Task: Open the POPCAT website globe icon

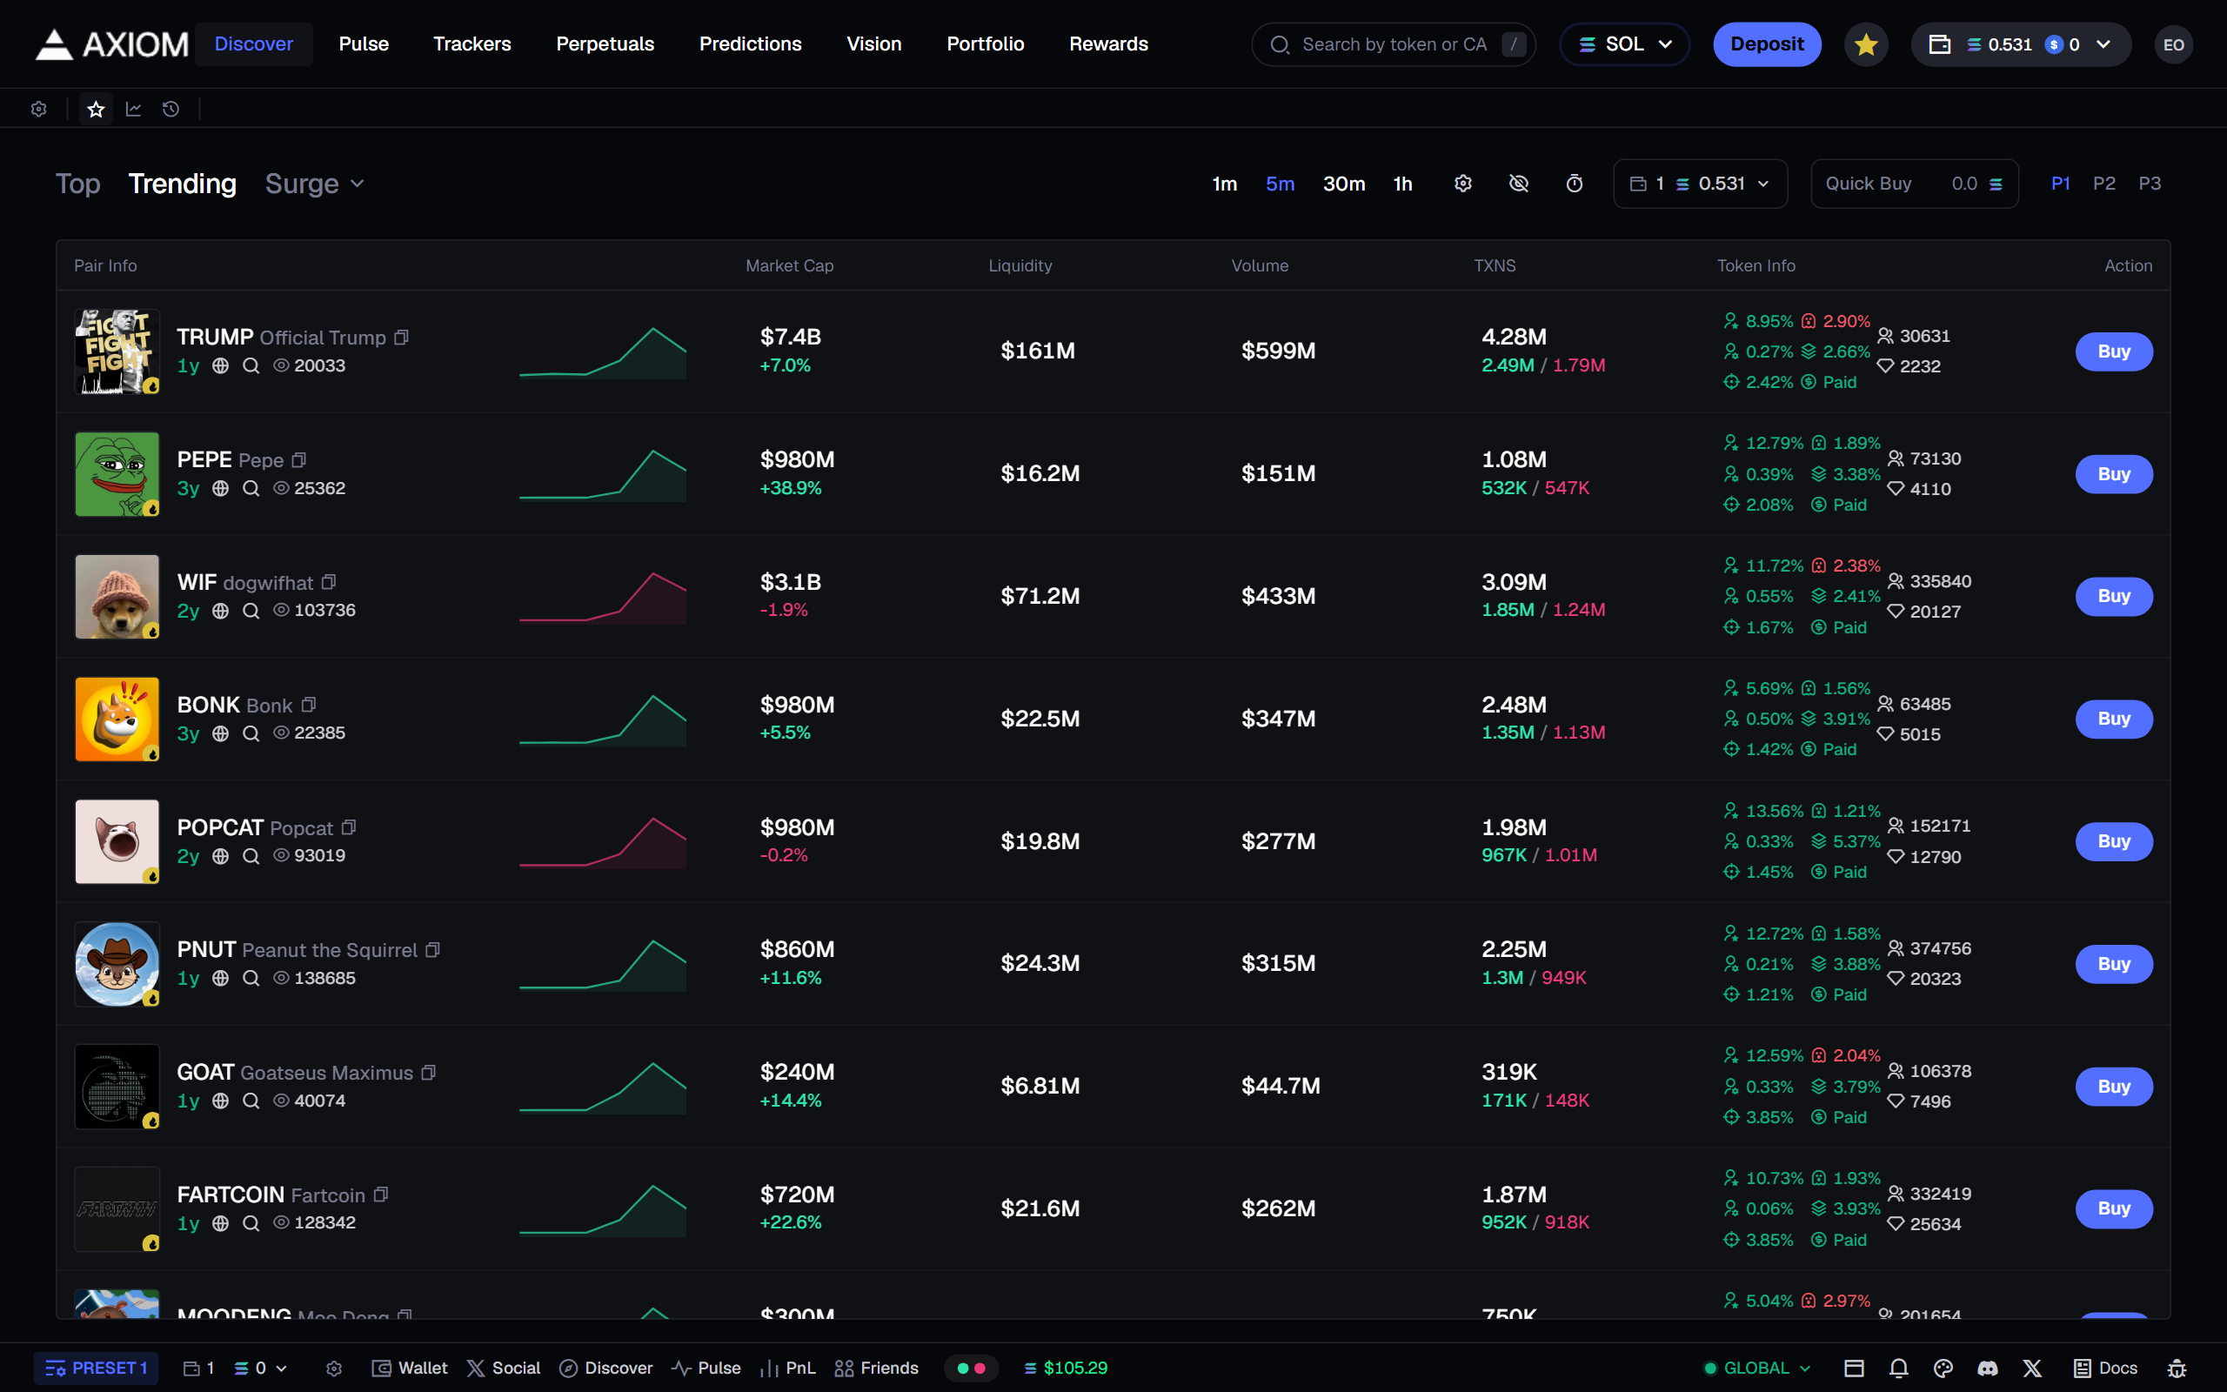Action: 221,856
